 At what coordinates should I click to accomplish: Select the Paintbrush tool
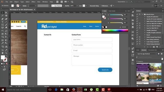tap(6, 25)
